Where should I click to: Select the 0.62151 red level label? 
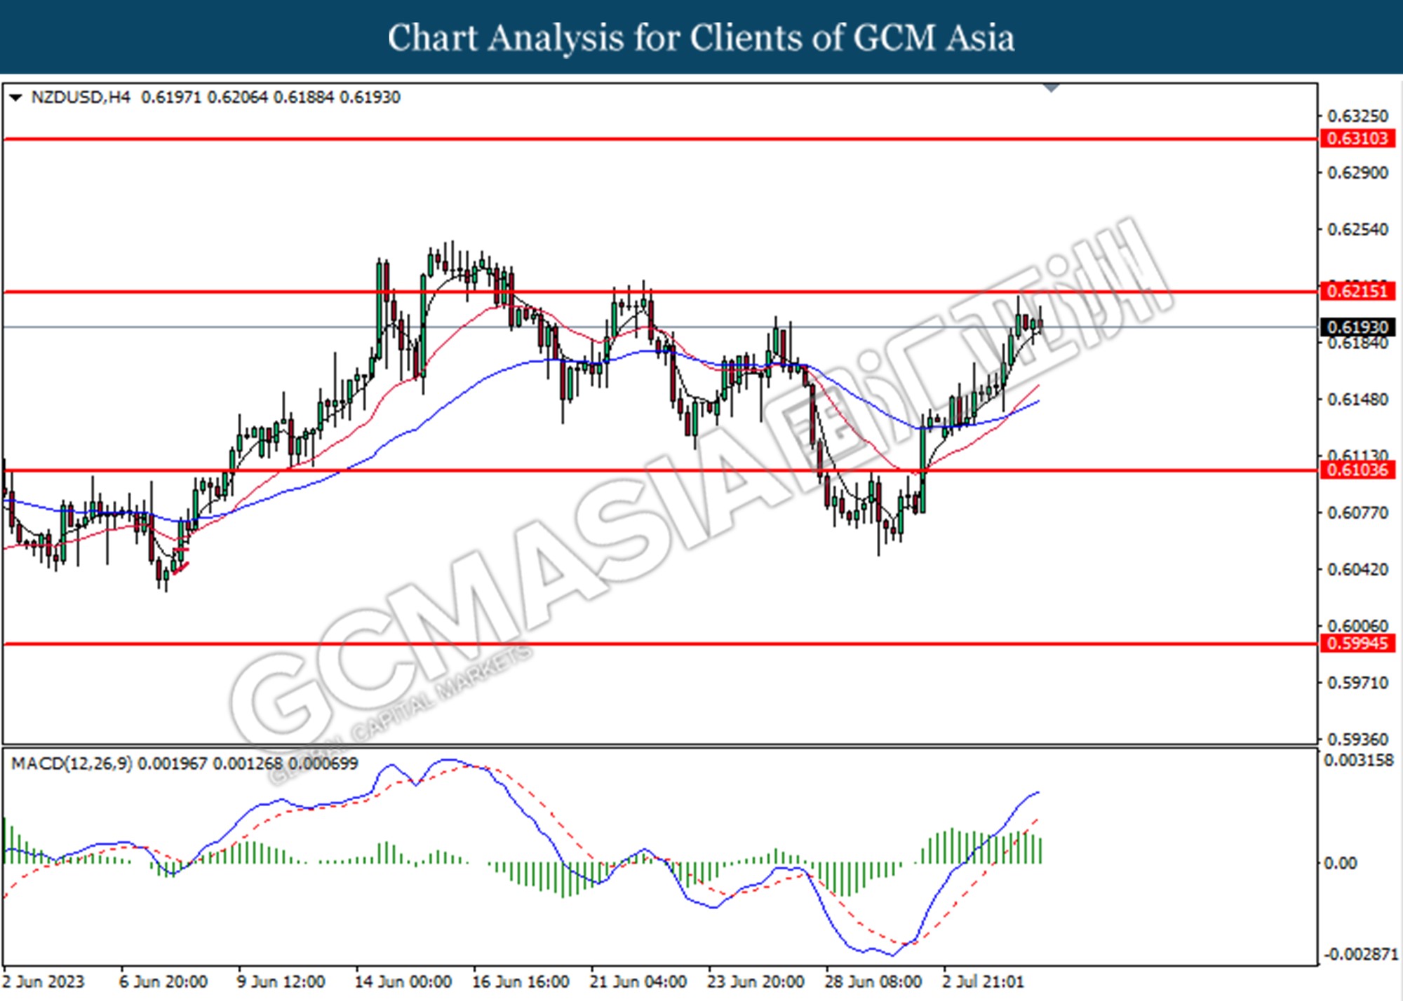pyautogui.click(x=1357, y=291)
